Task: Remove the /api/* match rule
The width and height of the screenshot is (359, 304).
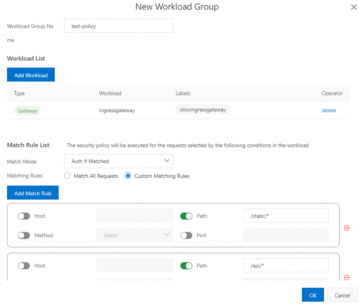Action: tap(347, 278)
